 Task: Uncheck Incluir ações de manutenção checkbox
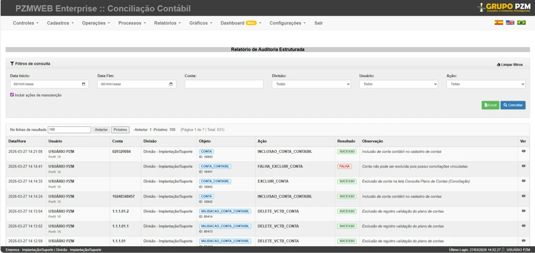click(x=12, y=95)
